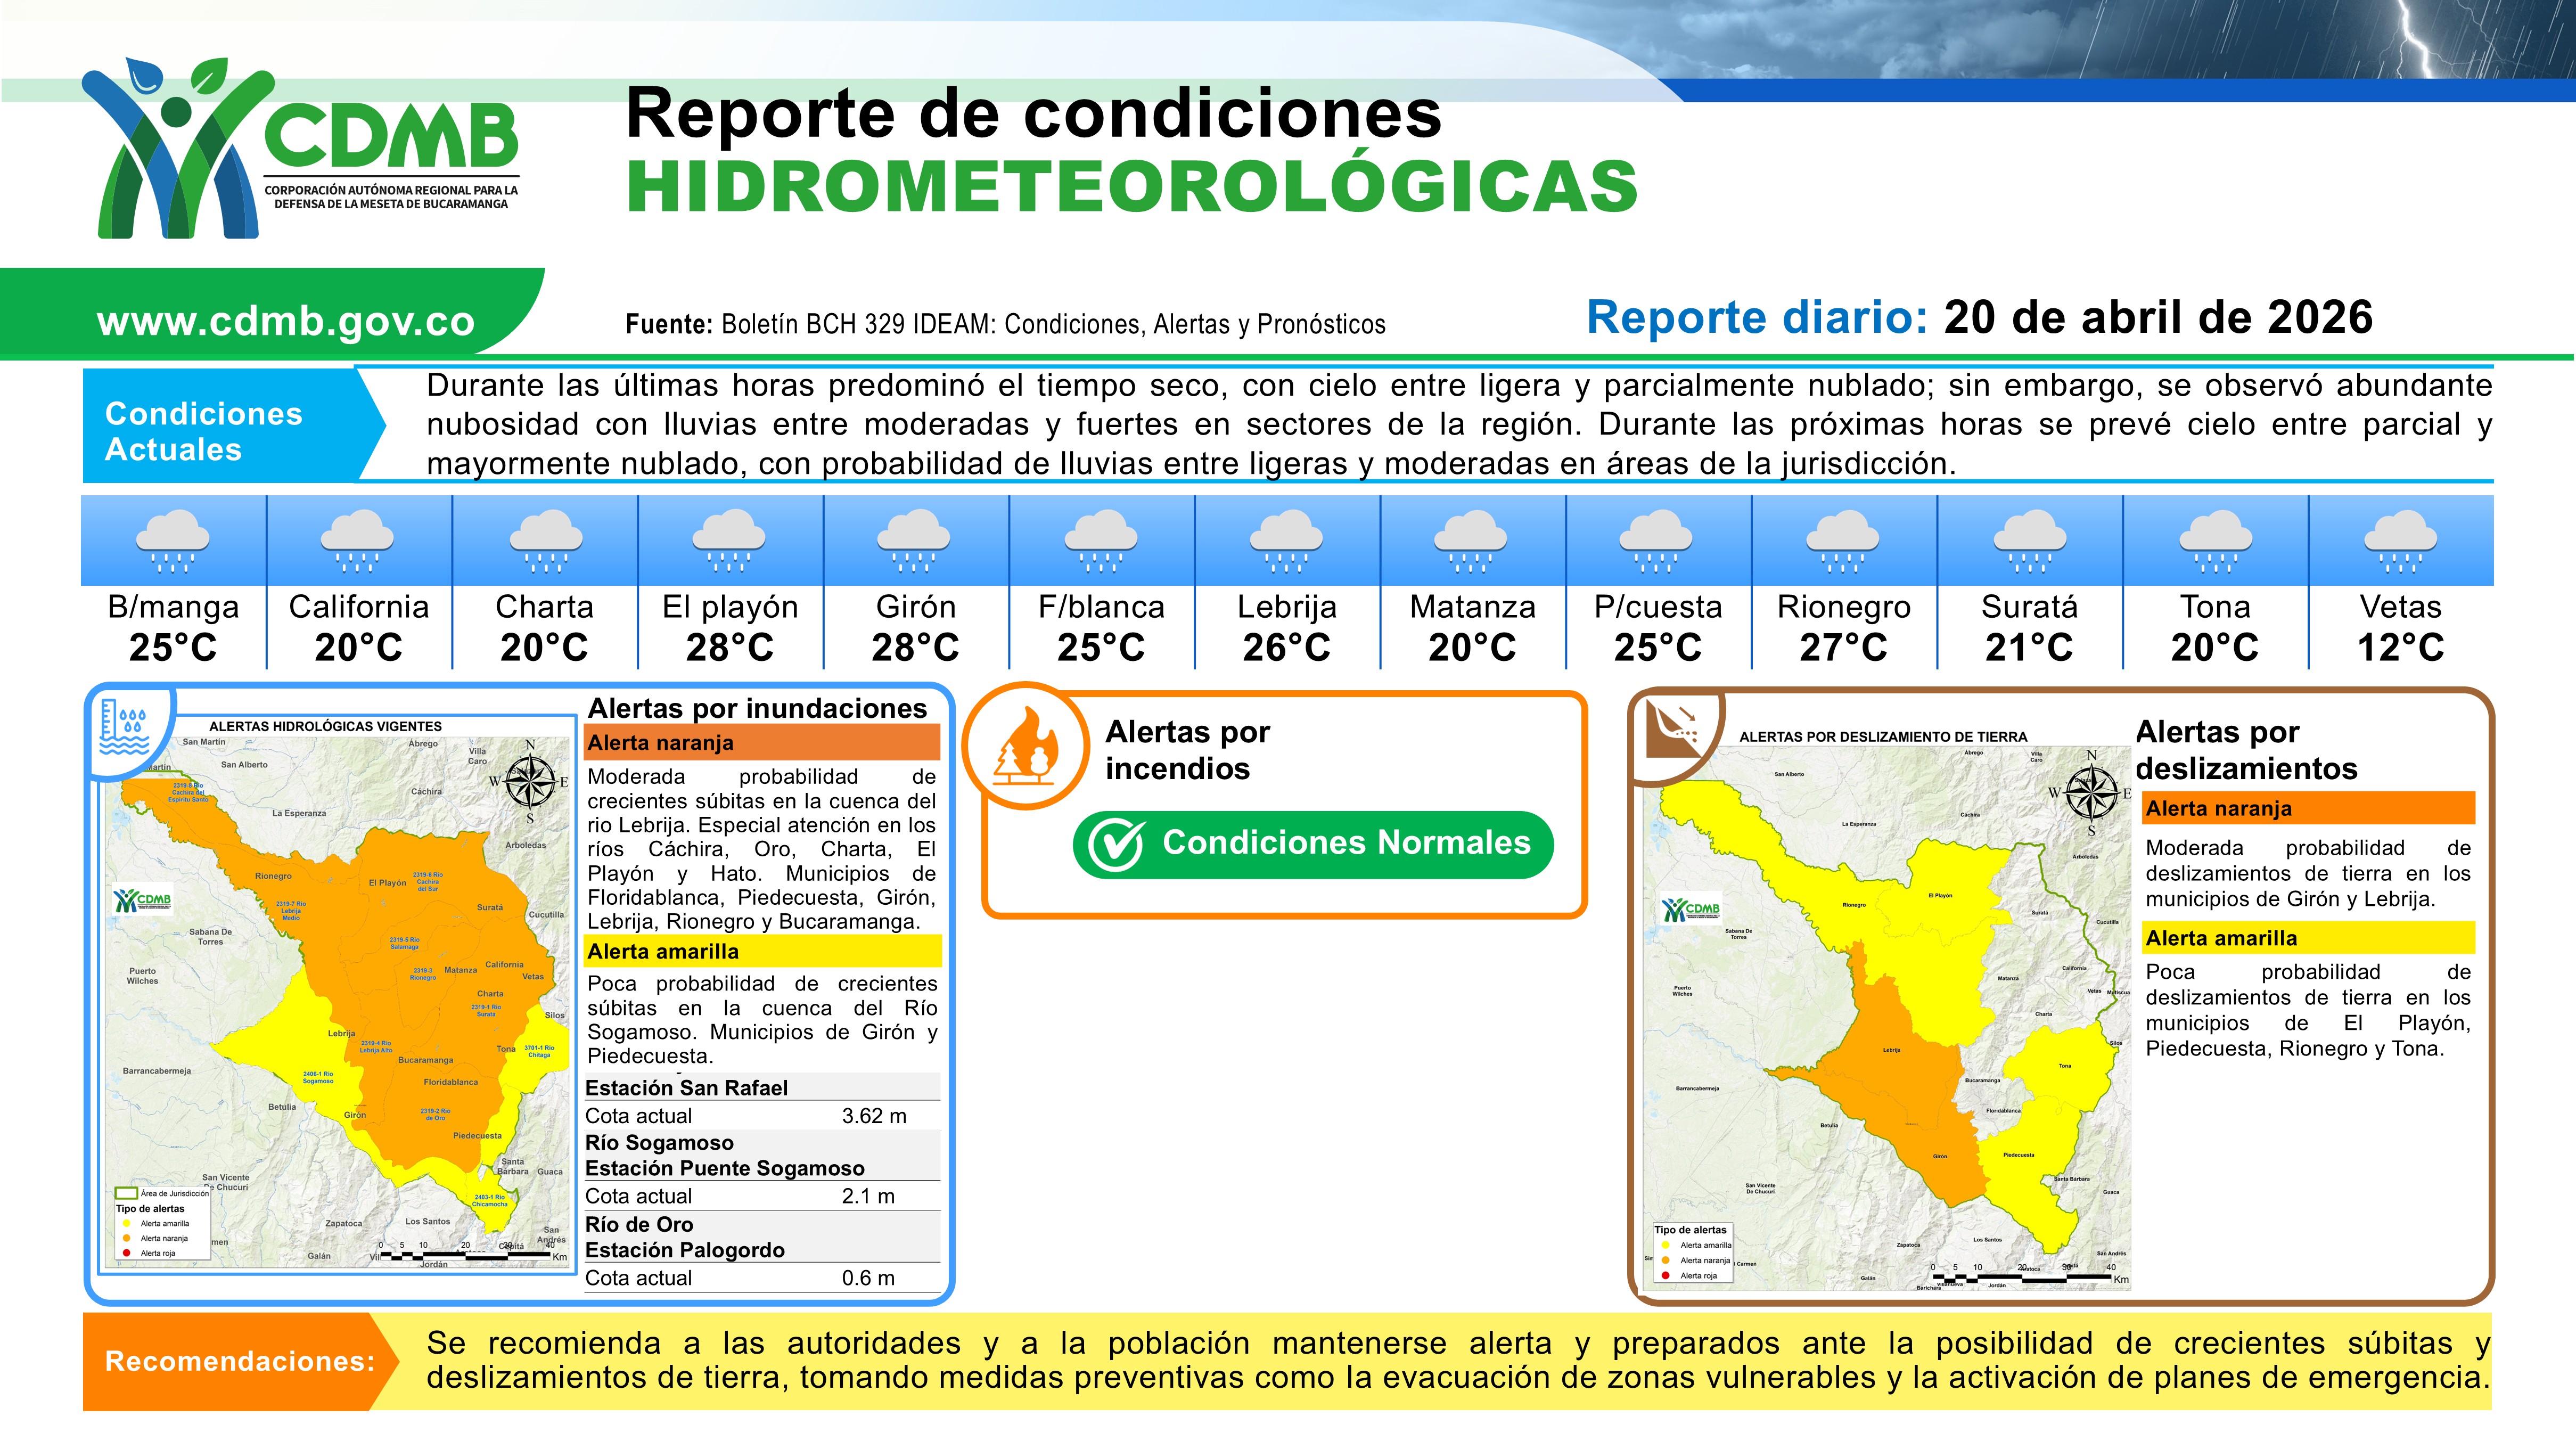Click the Estación Palogordo cota value 0.6 m

pos(867,1278)
